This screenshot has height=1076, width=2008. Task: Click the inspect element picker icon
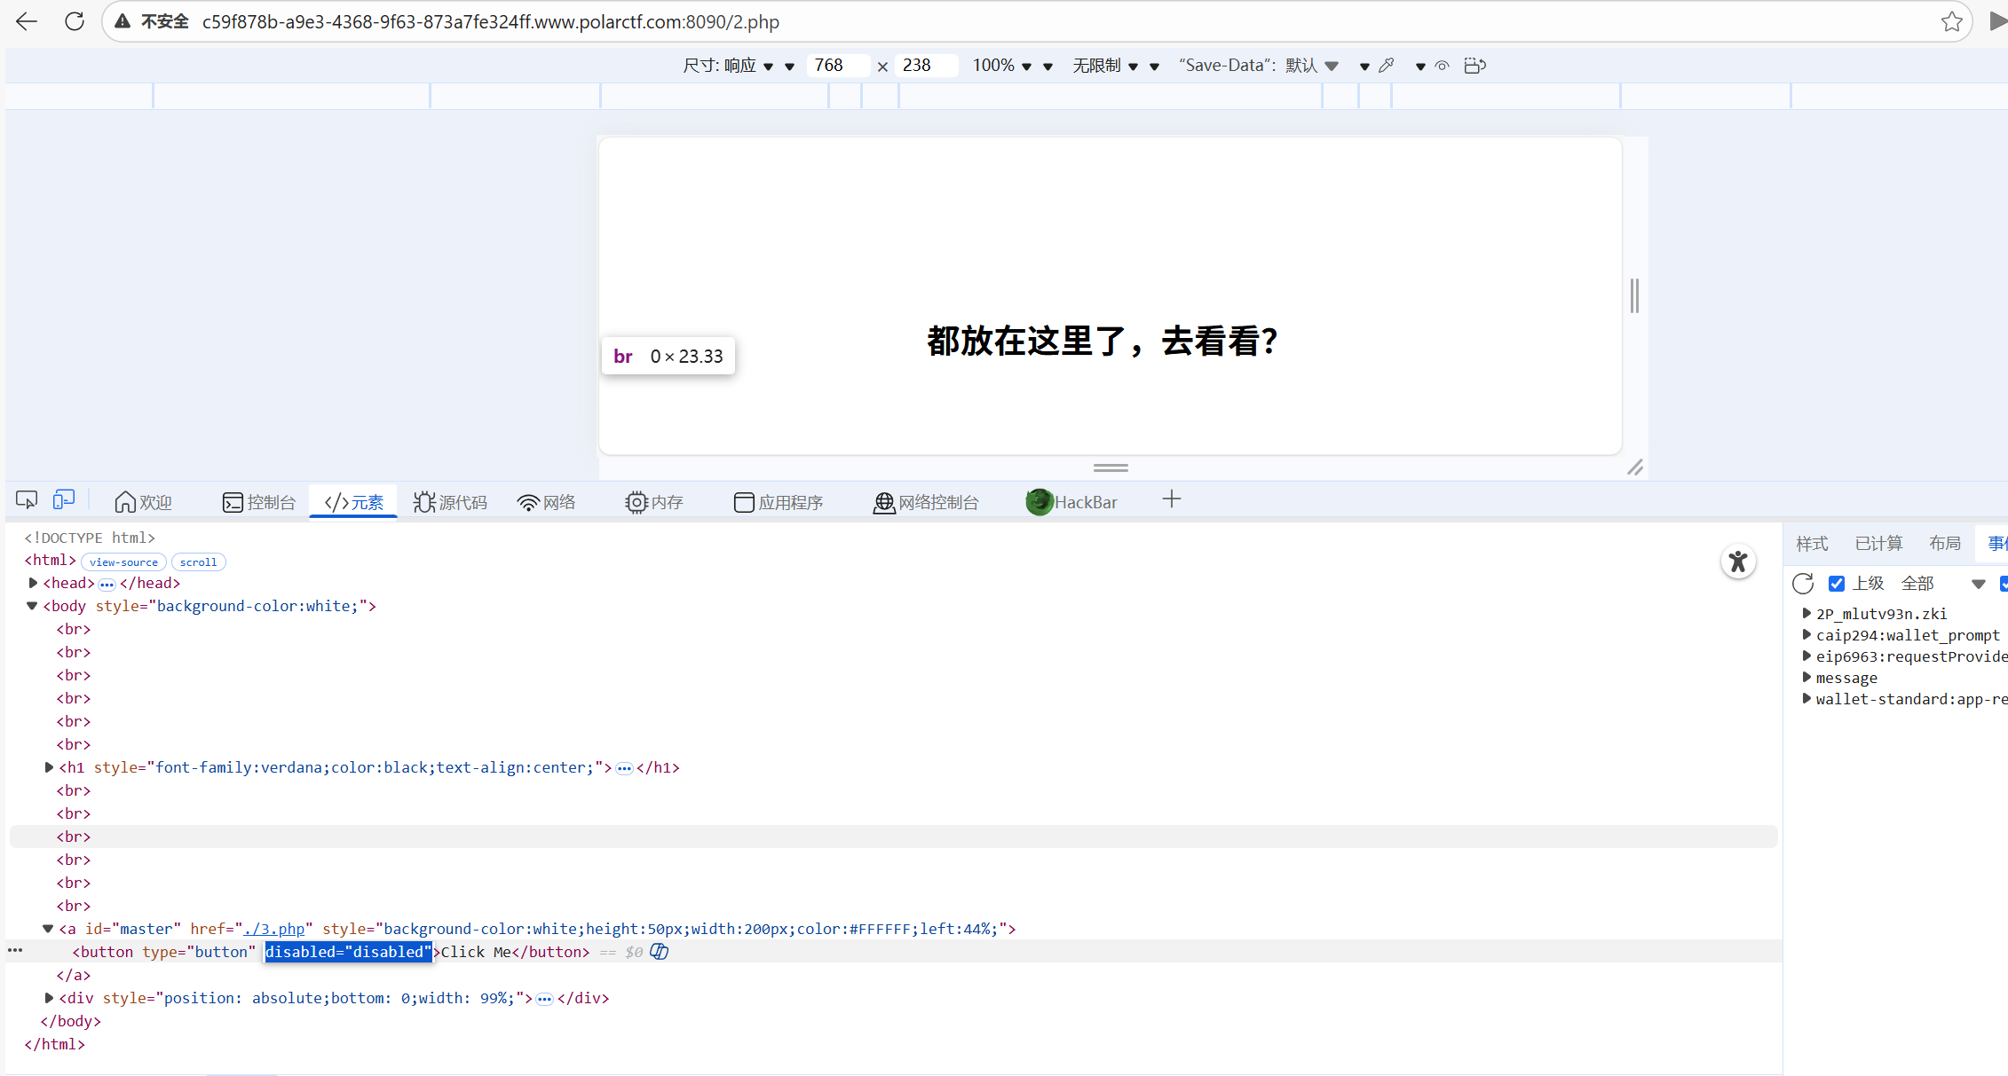pos(27,500)
